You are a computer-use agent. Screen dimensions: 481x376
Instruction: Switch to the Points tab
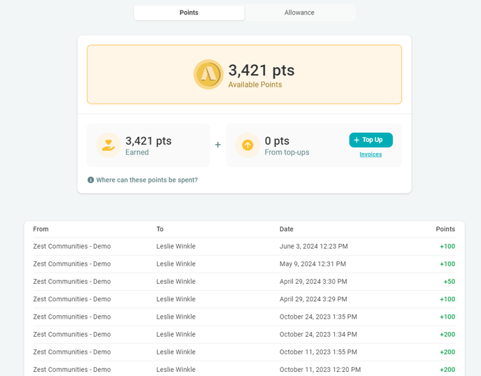click(x=189, y=13)
